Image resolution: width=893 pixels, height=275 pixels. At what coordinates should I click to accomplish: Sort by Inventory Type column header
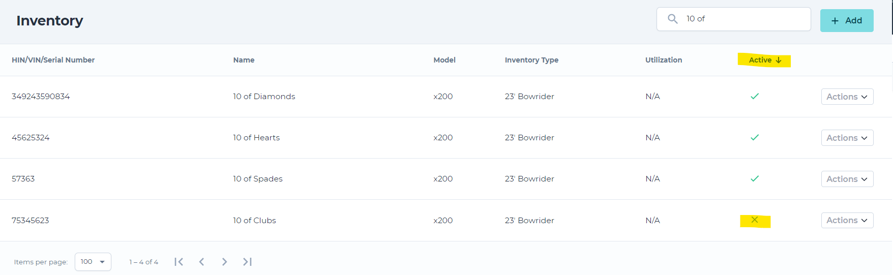tap(531, 60)
